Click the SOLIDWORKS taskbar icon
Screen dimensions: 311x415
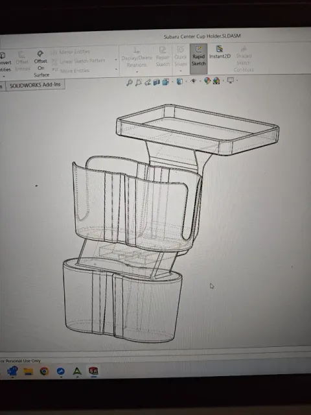tap(93, 371)
